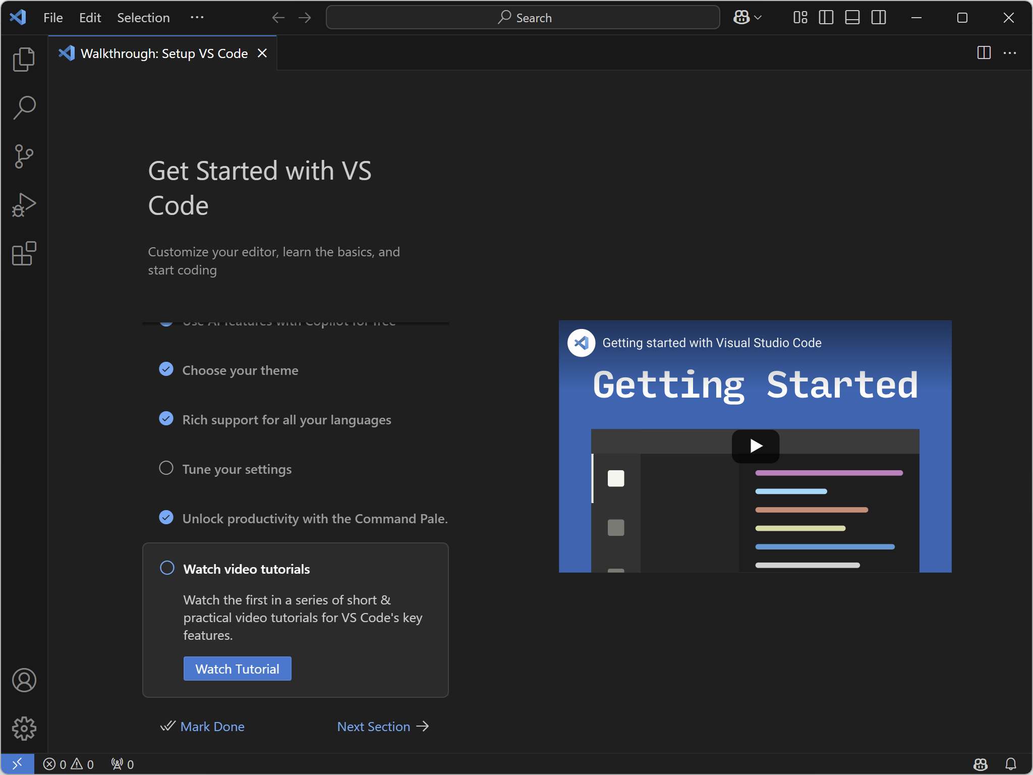Click the Next Section link
The height and width of the screenshot is (775, 1033).
[382, 727]
